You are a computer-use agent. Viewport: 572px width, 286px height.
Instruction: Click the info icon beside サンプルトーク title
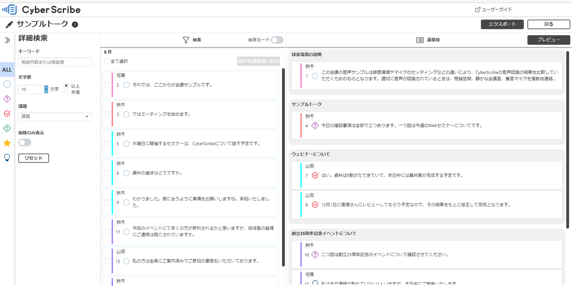[x=74, y=24]
